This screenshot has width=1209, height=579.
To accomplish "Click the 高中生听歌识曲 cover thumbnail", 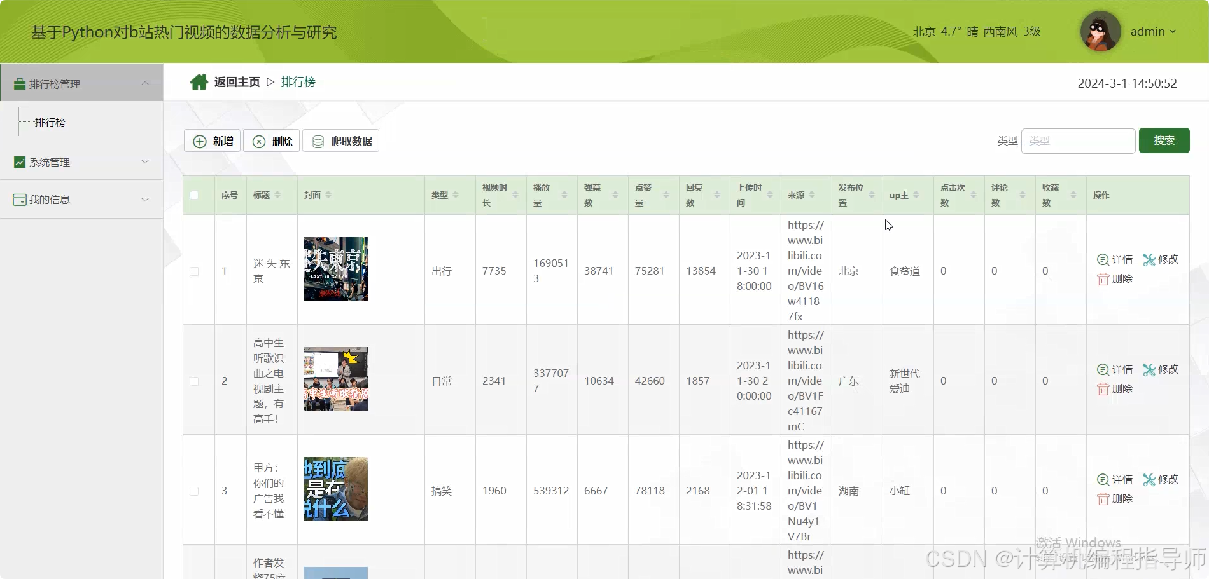I will point(336,379).
